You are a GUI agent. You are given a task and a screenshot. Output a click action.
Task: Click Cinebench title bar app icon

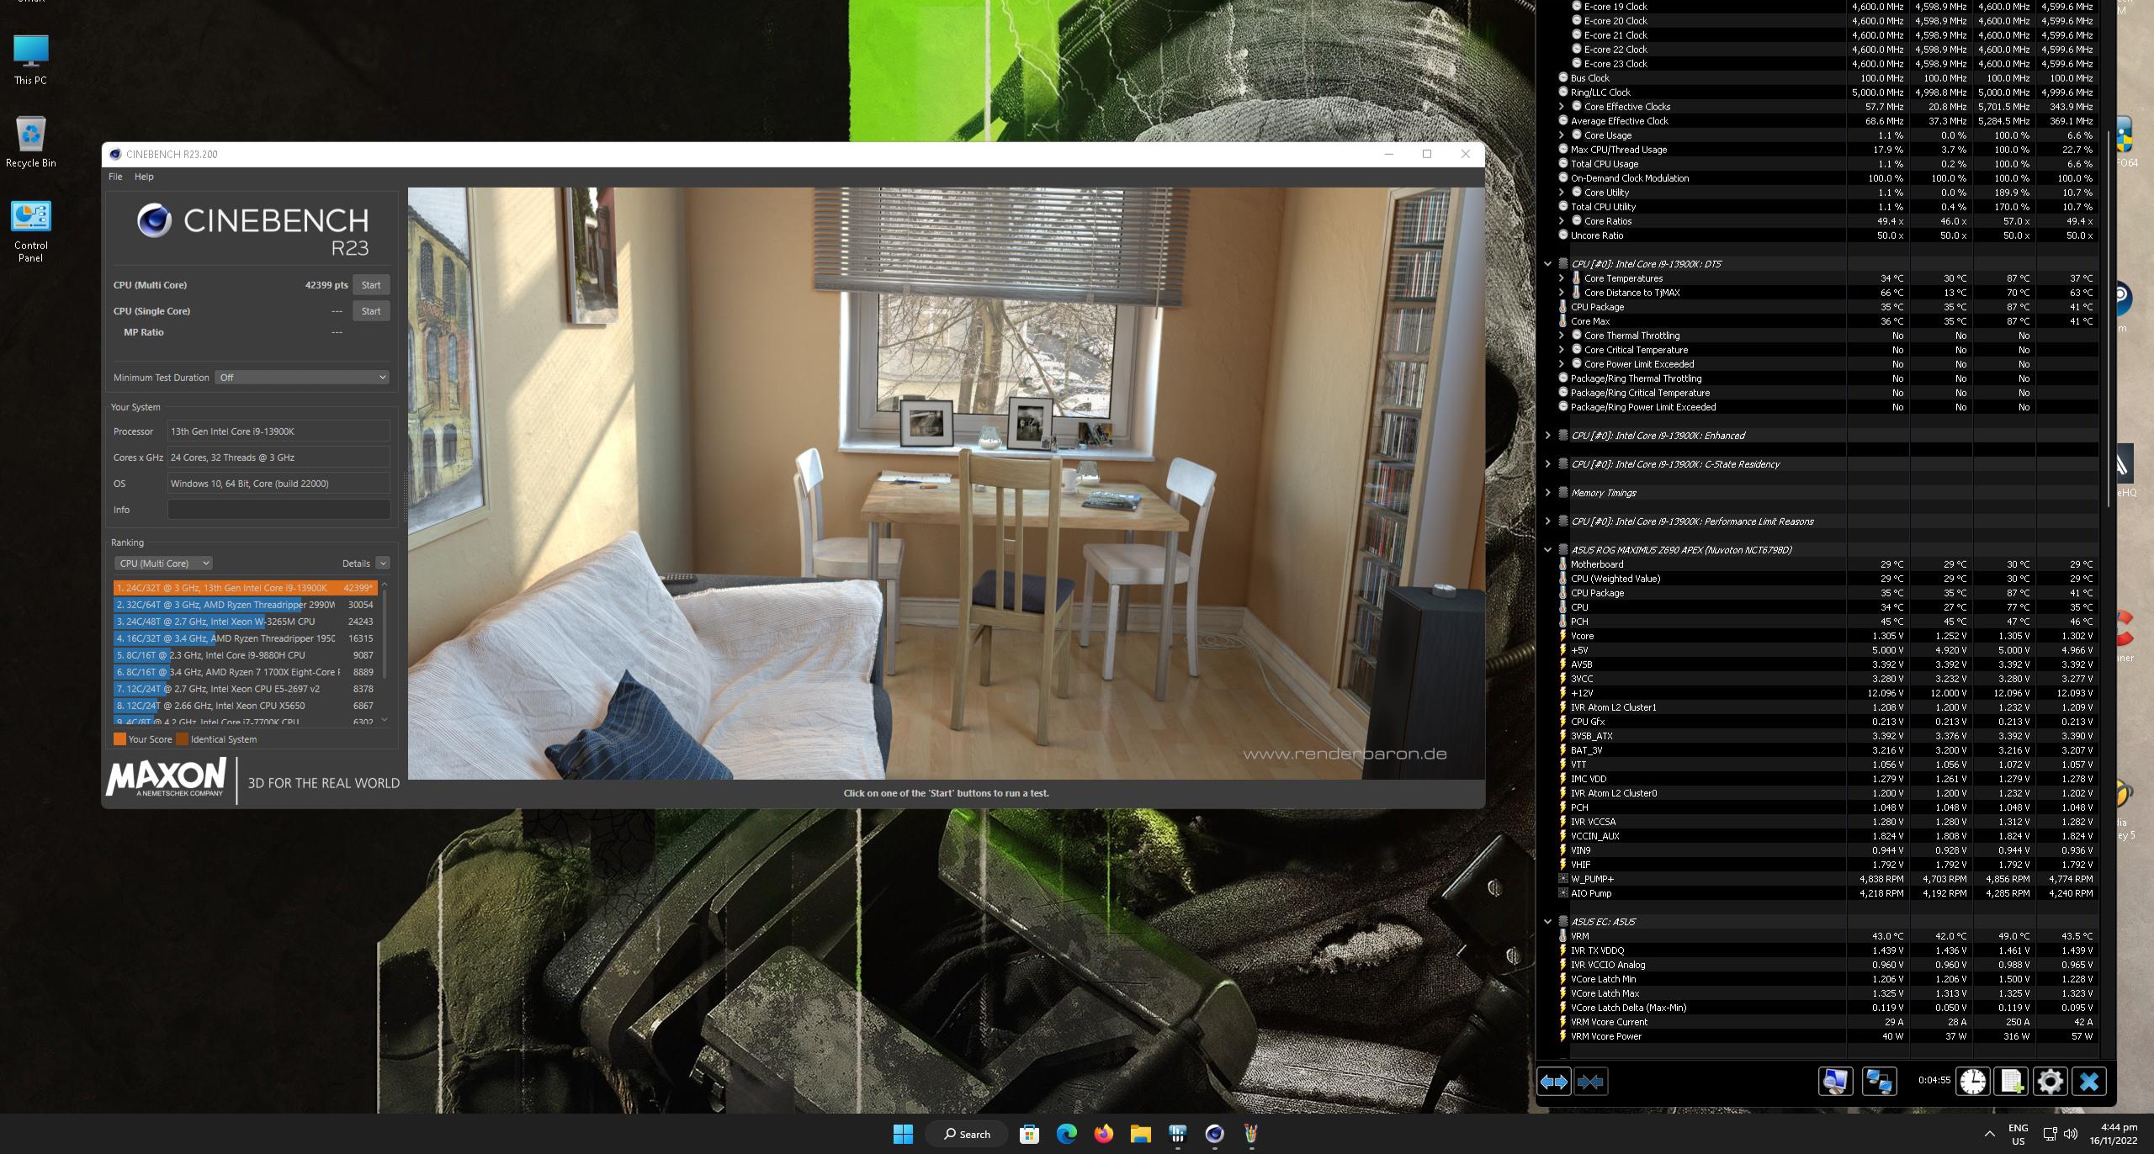coord(115,154)
